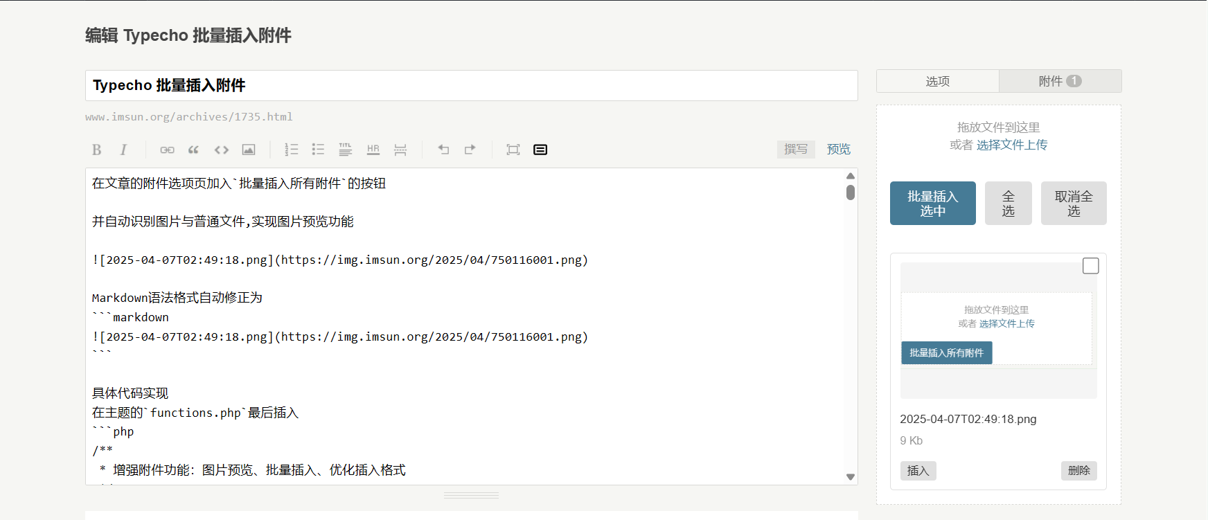Click the 插入 insert button
1208x520 pixels.
point(918,471)
